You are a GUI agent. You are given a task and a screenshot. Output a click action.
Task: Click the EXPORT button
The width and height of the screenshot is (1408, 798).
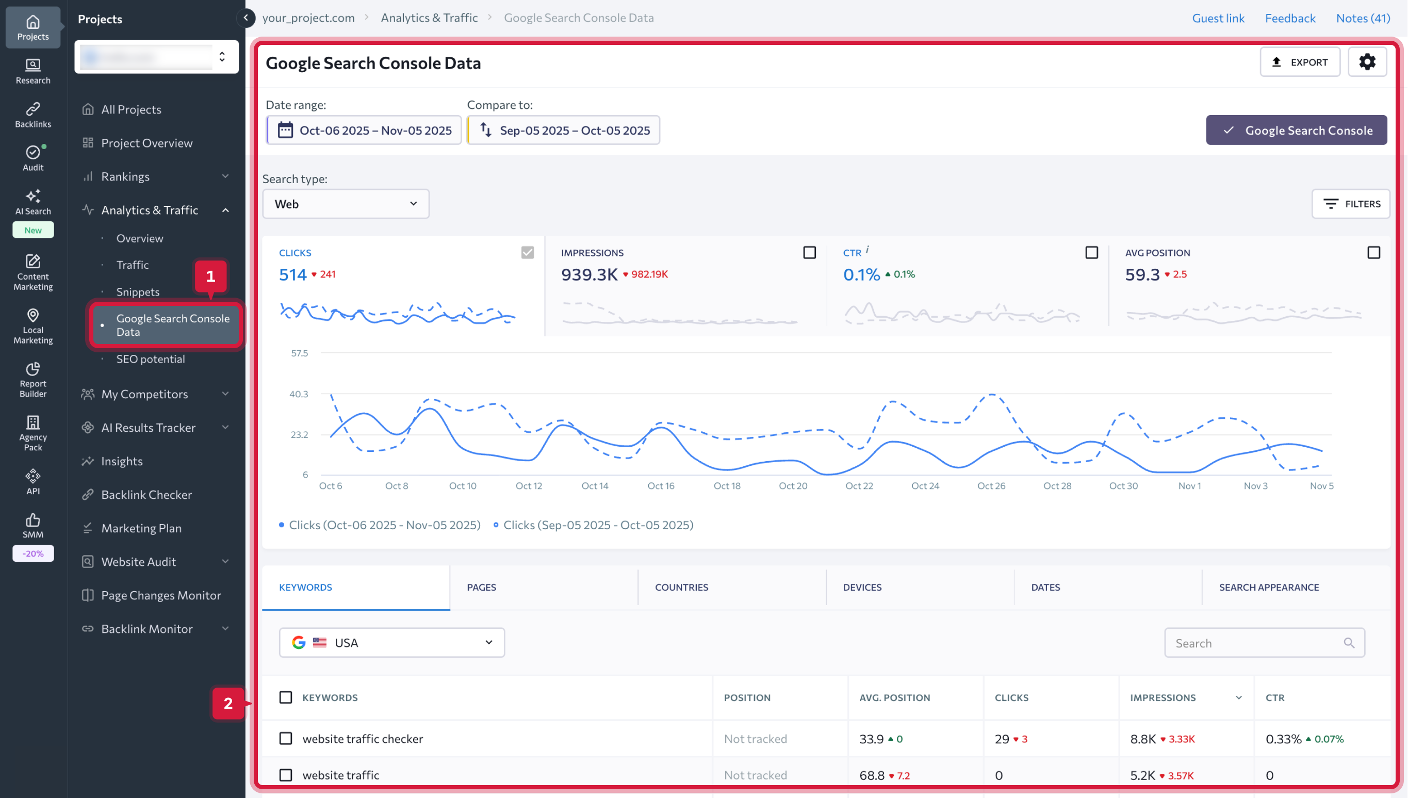pyautogui.click(x=1300, y=61)
